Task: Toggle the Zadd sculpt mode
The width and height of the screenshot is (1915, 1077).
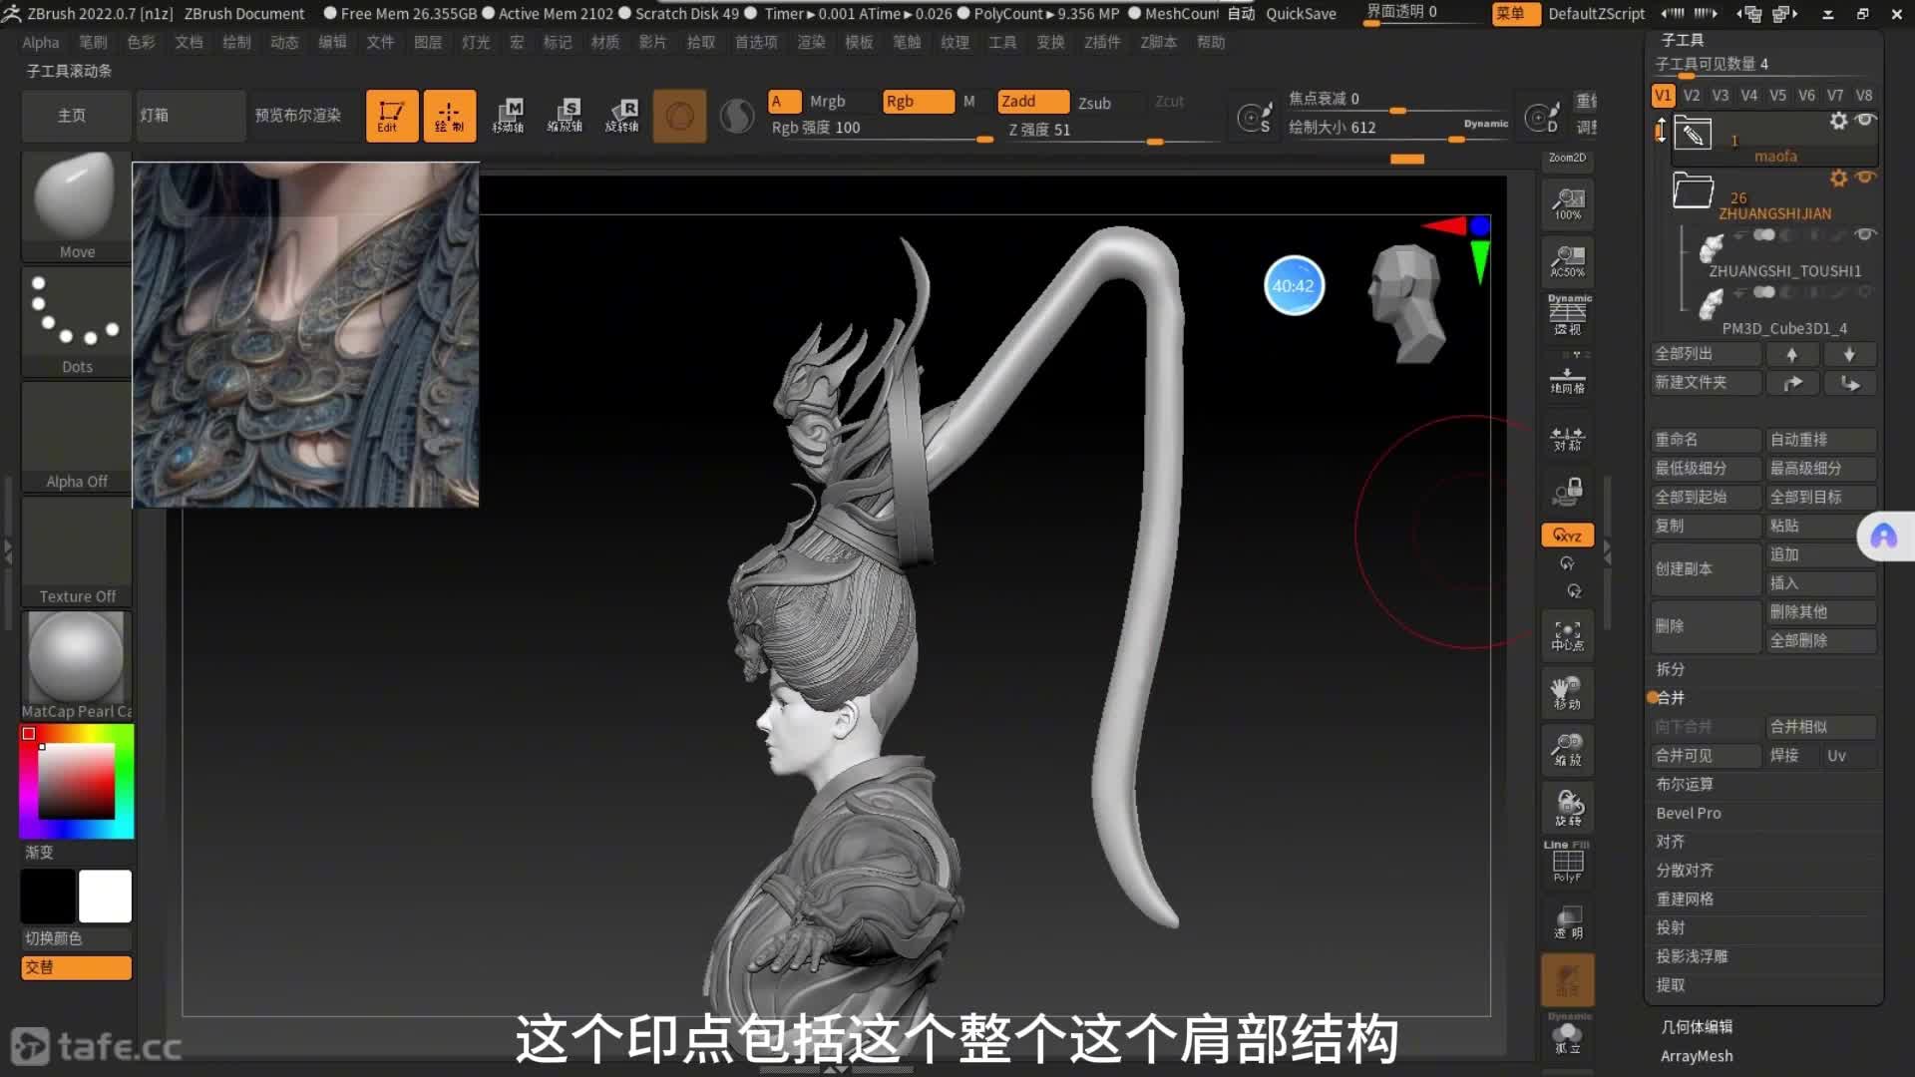Action: coord(1032,102)
